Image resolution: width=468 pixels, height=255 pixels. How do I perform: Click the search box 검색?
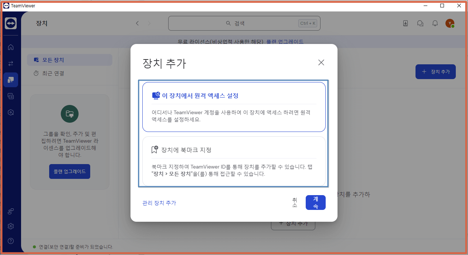pos(244,23)
